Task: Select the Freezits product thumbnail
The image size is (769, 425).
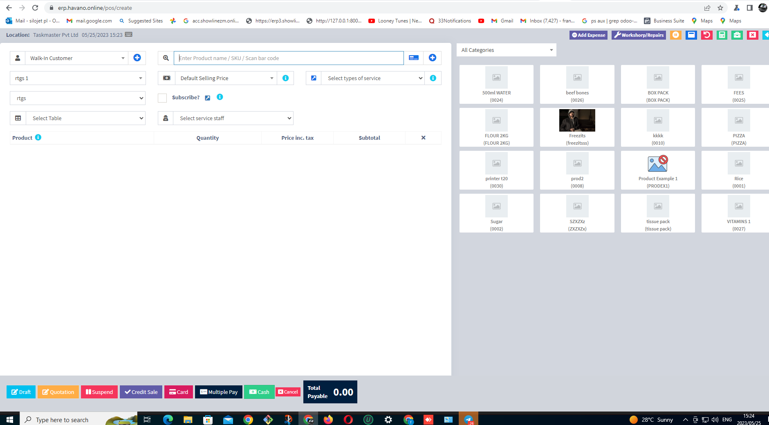Action: pos(577,121)
